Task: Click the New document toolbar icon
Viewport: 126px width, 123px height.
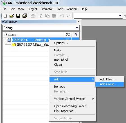Action: [x=5, y=16]
